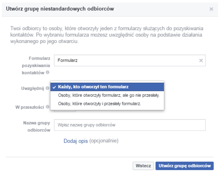Clear the selected Formularz value
Screen dimensions: 220x174
pos(201,60)
